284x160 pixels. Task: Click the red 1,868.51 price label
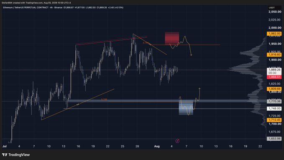tap(274, 77)
